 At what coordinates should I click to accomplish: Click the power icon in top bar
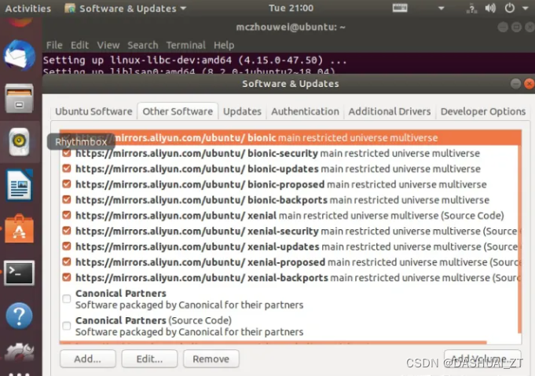coord(509,8)
